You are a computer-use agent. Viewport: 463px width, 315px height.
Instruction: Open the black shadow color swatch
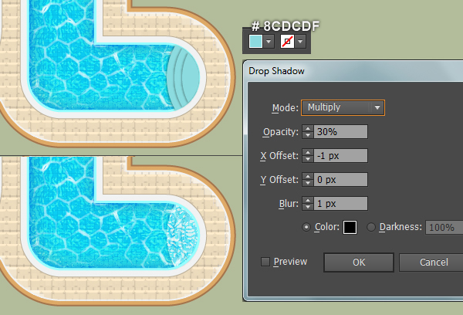[x=350, y=227]
